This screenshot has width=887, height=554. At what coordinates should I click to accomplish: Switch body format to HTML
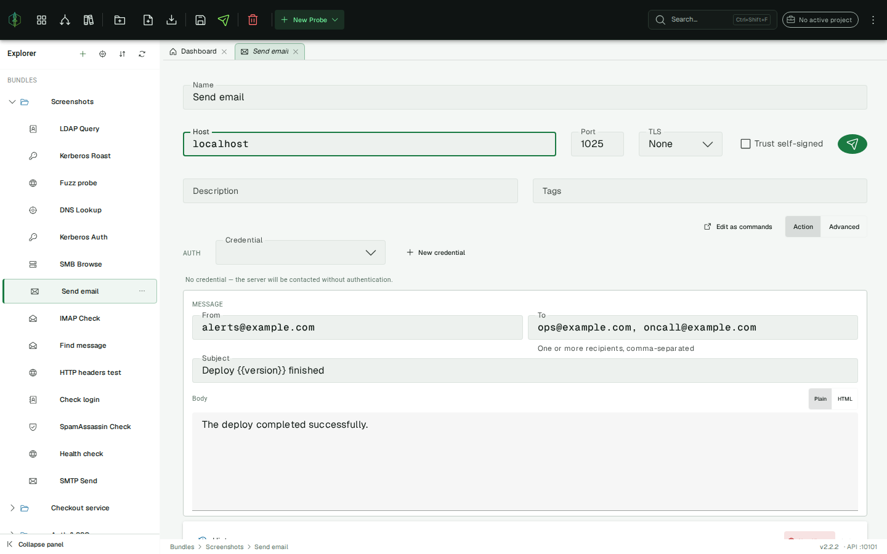click(844, 399)
